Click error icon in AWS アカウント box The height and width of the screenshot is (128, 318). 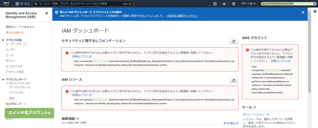coord(248,50)
